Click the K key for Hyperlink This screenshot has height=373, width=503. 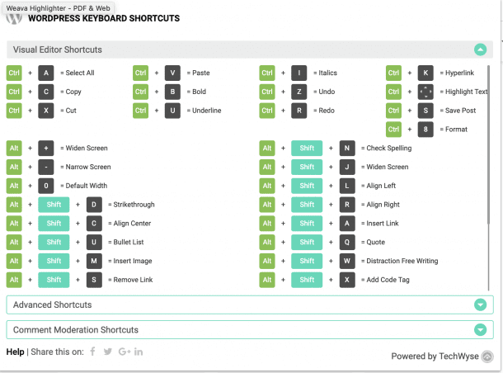coord(425,73)
